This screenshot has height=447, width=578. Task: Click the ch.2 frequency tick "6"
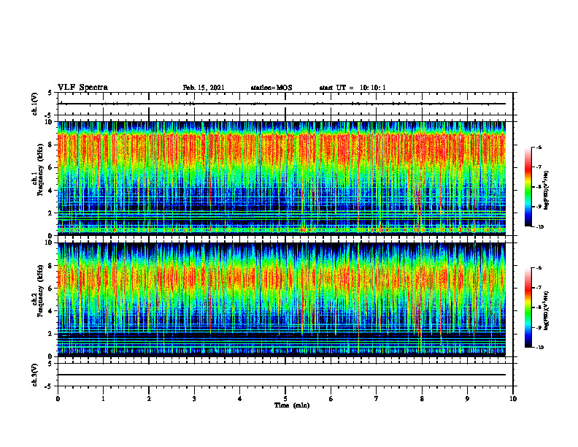52,289
